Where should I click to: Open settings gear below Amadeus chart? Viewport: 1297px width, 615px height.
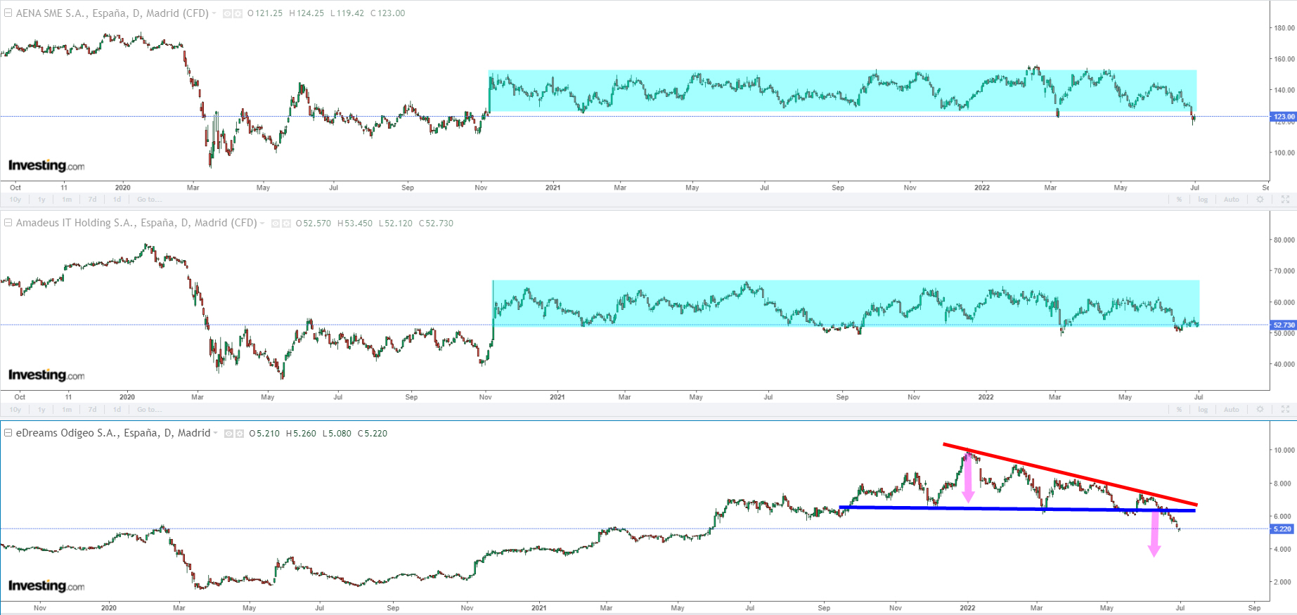1260,410
